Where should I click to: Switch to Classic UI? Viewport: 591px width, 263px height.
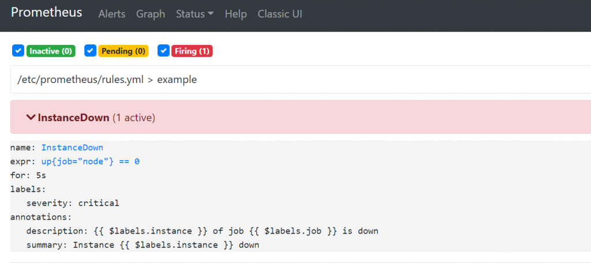click(279, 14)
